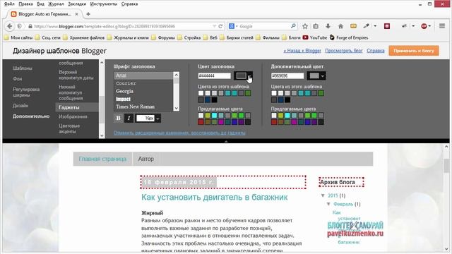Collapse the 2015 archive triangle
Image resolution: width=452 pixels, height=254 pixels.
[x=323, y=195]
